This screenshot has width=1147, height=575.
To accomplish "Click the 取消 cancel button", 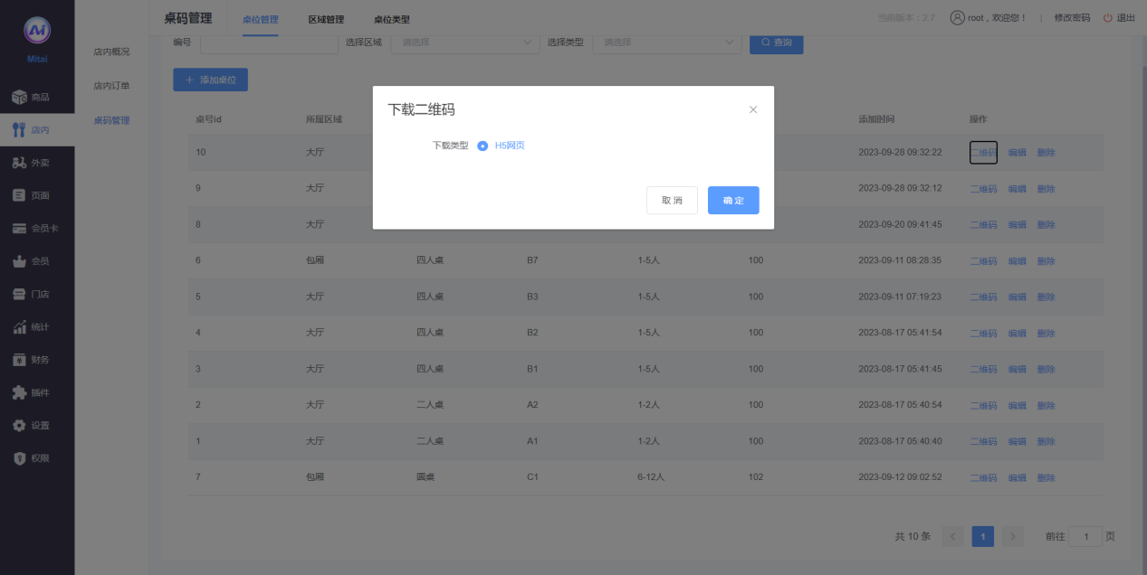I will click(x=672, y=201).
